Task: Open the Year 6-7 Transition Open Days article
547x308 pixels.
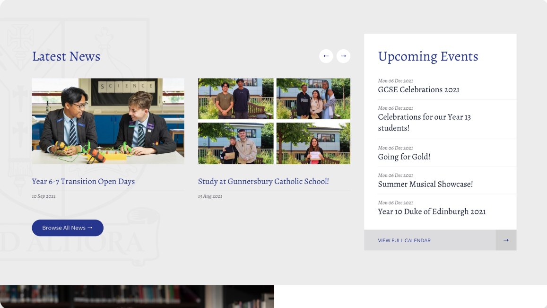Action: coord(83,182)
